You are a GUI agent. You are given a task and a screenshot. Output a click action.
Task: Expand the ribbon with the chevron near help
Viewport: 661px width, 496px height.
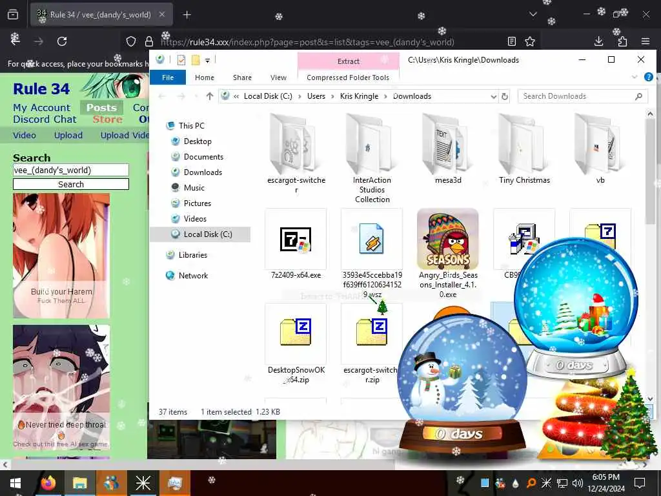(635, 77)
